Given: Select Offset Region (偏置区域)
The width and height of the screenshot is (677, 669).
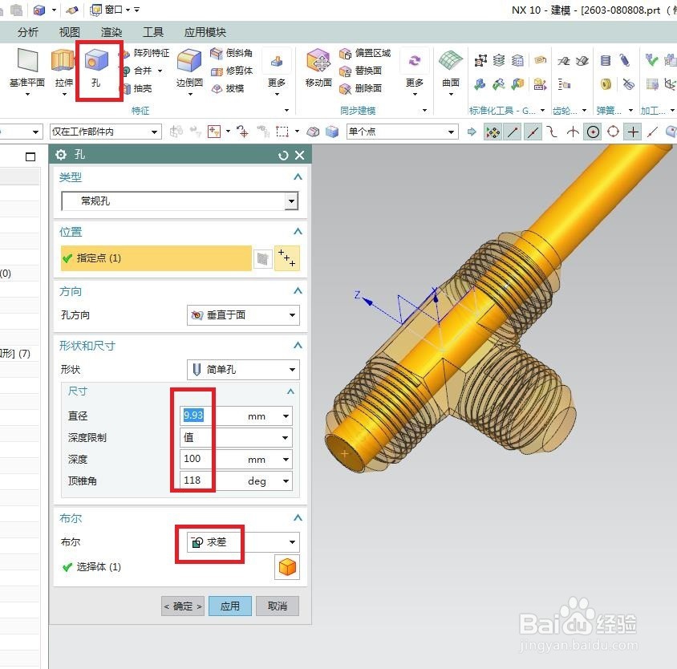Looking at the screenshot, I should pyautogui.click(x=365, y=53).
